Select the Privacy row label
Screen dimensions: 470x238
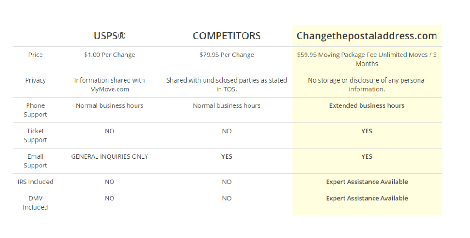click(x=35, y=80)
